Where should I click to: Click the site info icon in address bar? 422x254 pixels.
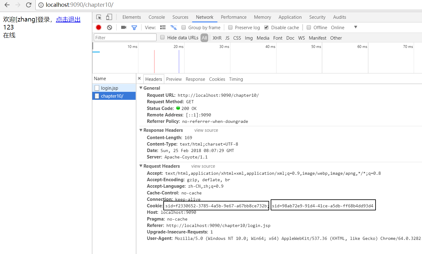[x=41, y=5]
